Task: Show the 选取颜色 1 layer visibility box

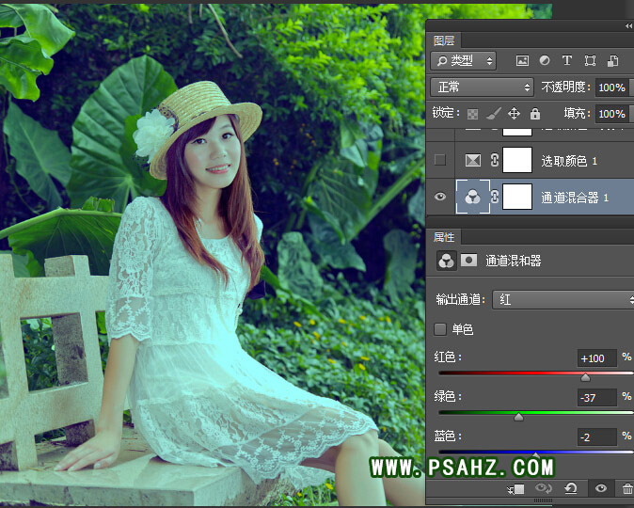Action: (440, 161)
